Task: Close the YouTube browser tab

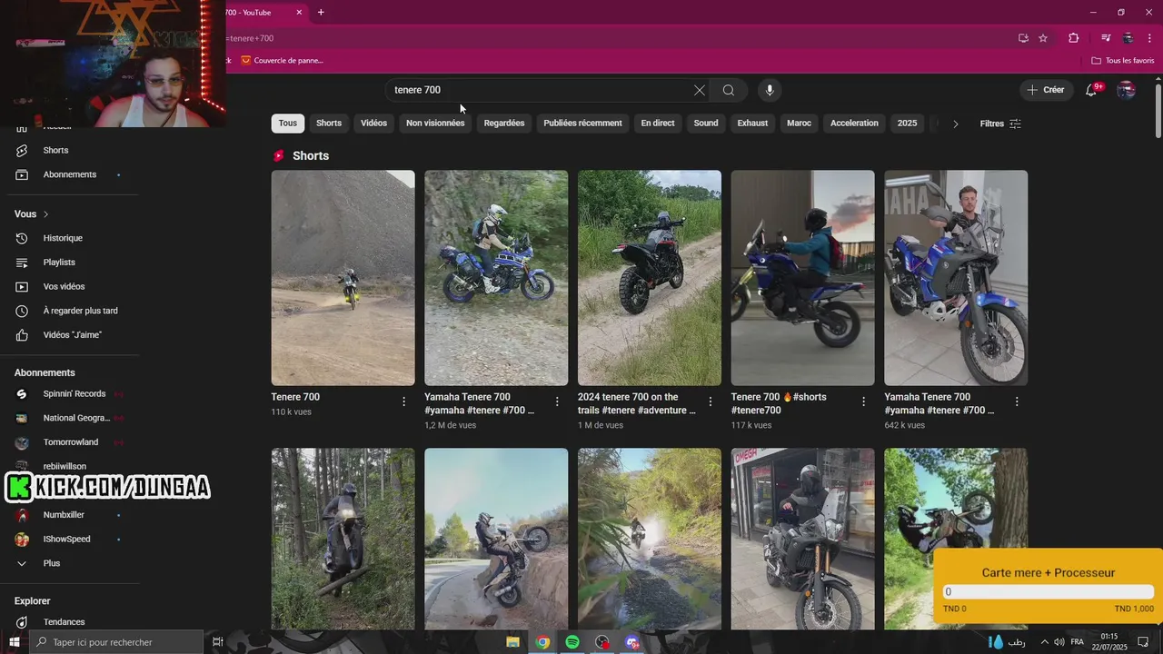Action: (x=299, y=12)
